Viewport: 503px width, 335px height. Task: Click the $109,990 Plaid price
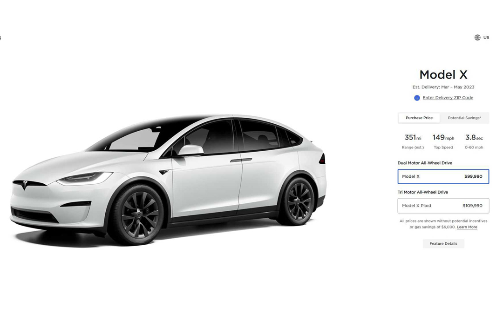[x=472, y=206]
